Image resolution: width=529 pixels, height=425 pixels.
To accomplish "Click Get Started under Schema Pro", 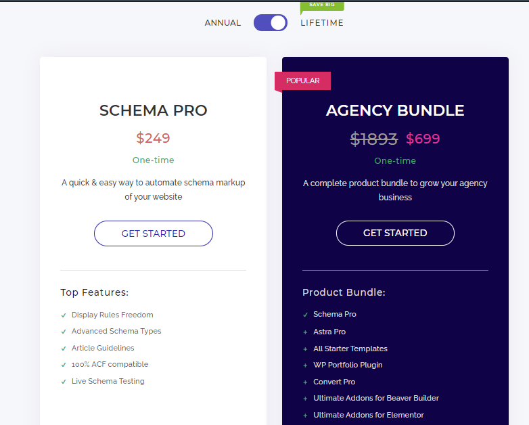I will point(153,233).
